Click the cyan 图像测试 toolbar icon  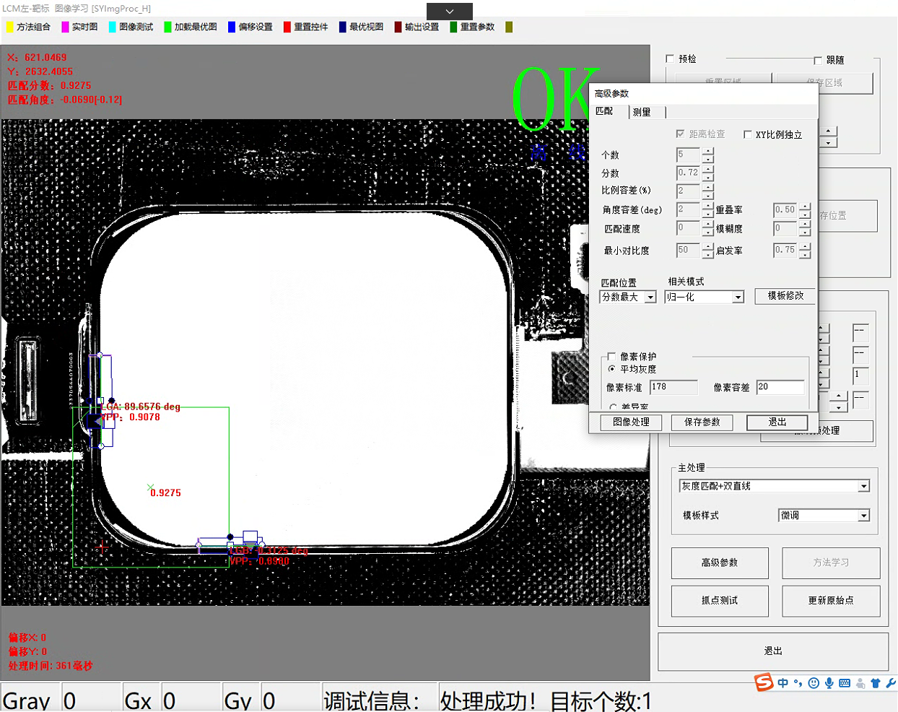point(113,27)
